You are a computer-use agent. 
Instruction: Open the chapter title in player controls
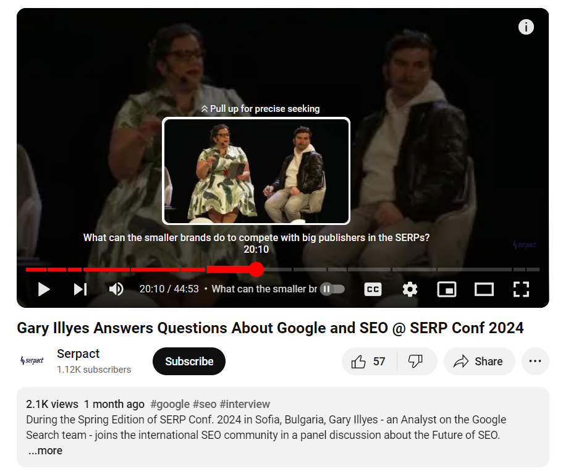tap(264, 289)
